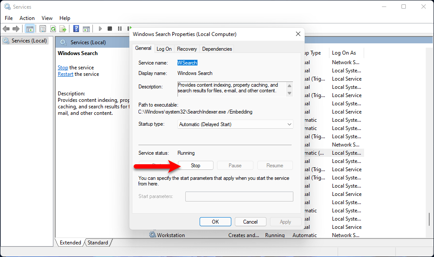Viewport: 434px width, 257px height.
Task: Open the Startup type dropdown
Action: tap(235, 124)
